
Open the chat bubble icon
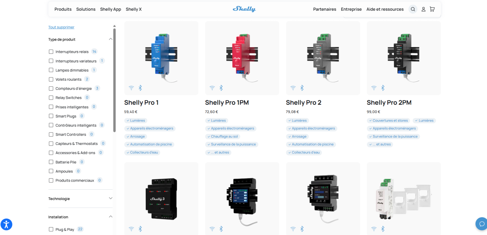(482, 224)
